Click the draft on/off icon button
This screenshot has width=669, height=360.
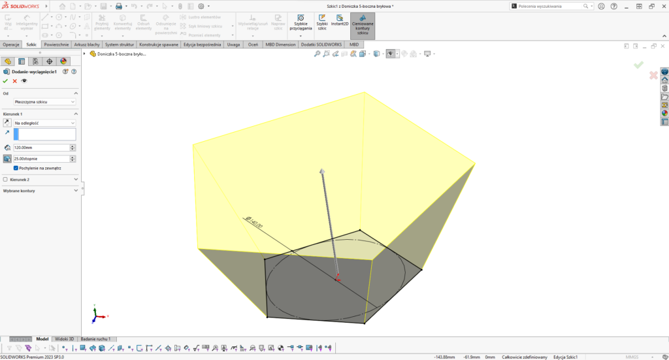coord(7,158)
